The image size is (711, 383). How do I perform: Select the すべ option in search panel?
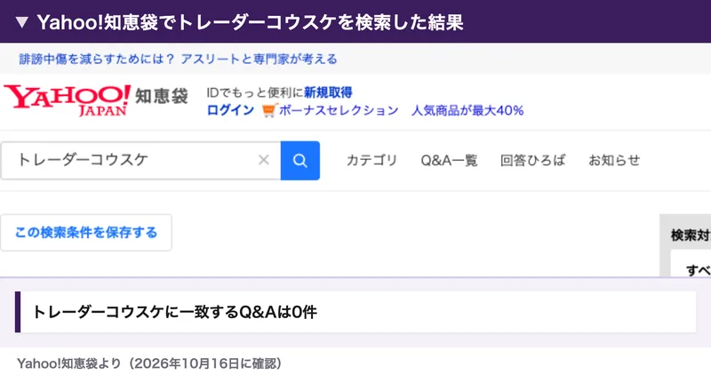(x=699, y=270)
